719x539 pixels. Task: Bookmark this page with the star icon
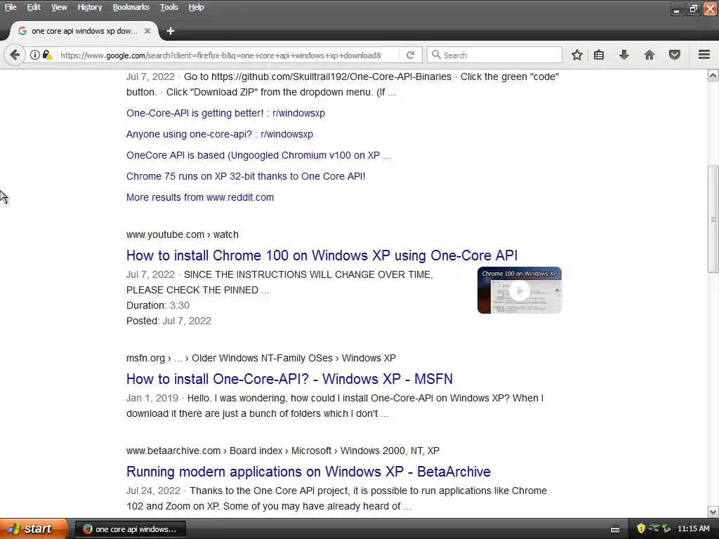tap(577, 55)
